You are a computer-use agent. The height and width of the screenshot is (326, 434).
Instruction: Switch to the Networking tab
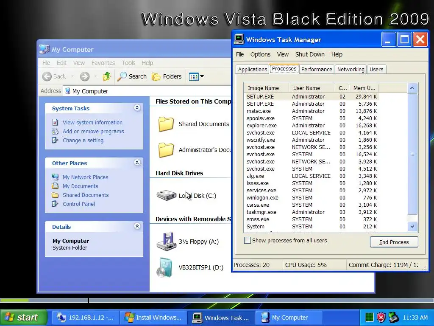click(x=351, y=69)
